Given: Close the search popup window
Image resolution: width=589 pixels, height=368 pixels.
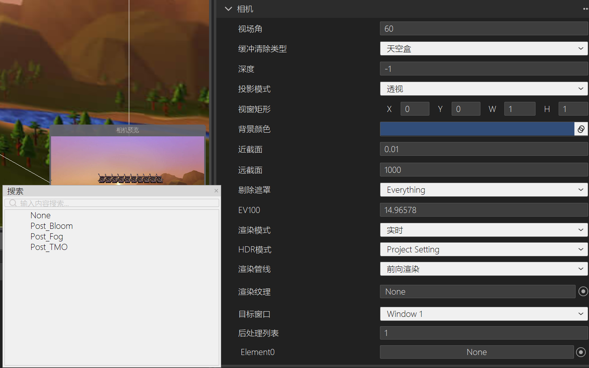Looking at the screenshot, I should tap(216, 191).
